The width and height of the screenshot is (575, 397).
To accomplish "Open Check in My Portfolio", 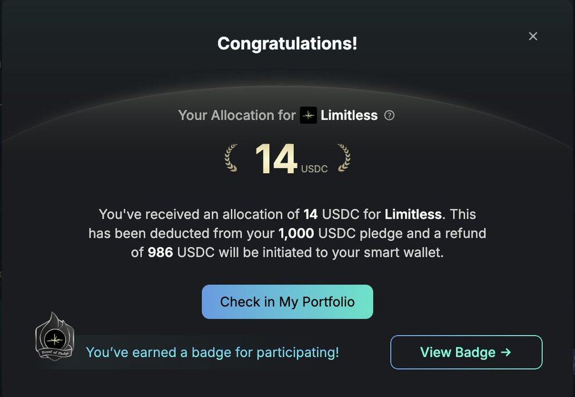I will (x=287, y=302).
